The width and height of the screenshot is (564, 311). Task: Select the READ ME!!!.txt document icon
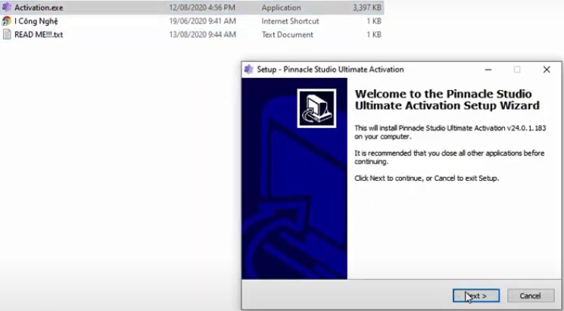click(x=7, y=35)
